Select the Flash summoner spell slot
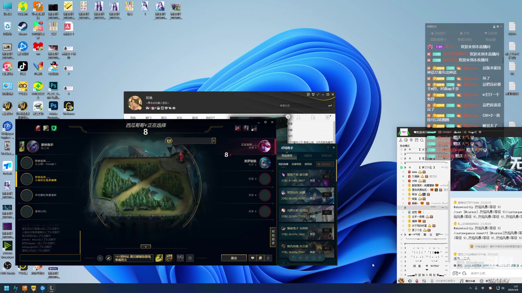The image size is (522, 293). [159, 258]
